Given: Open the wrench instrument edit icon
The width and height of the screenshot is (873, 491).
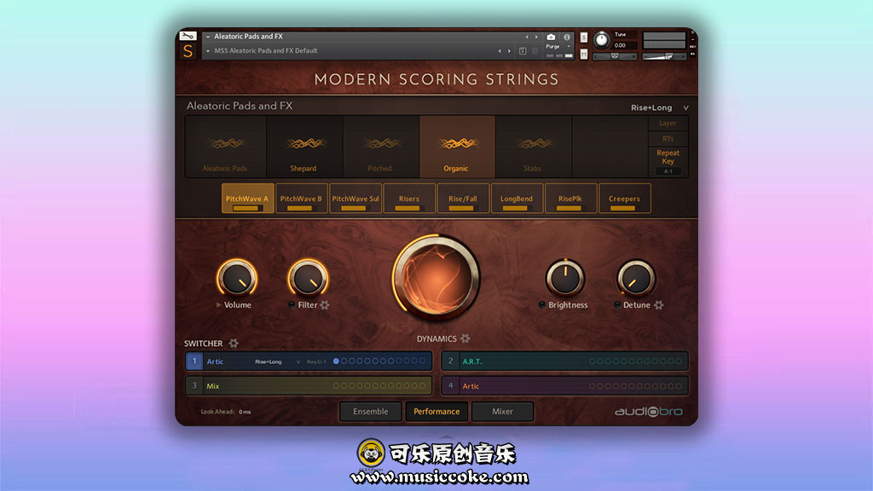Looking at the screenshot, I should (x=188, y=36).
